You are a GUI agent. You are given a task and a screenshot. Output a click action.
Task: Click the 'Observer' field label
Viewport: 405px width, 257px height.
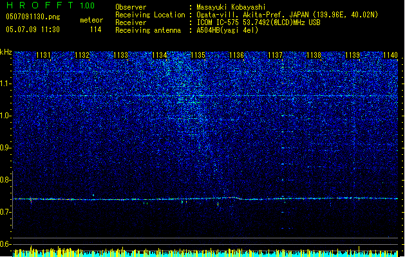(x=131, y=7)
